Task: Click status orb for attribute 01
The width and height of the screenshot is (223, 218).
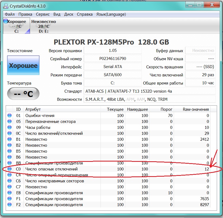Action: point(9,115)
